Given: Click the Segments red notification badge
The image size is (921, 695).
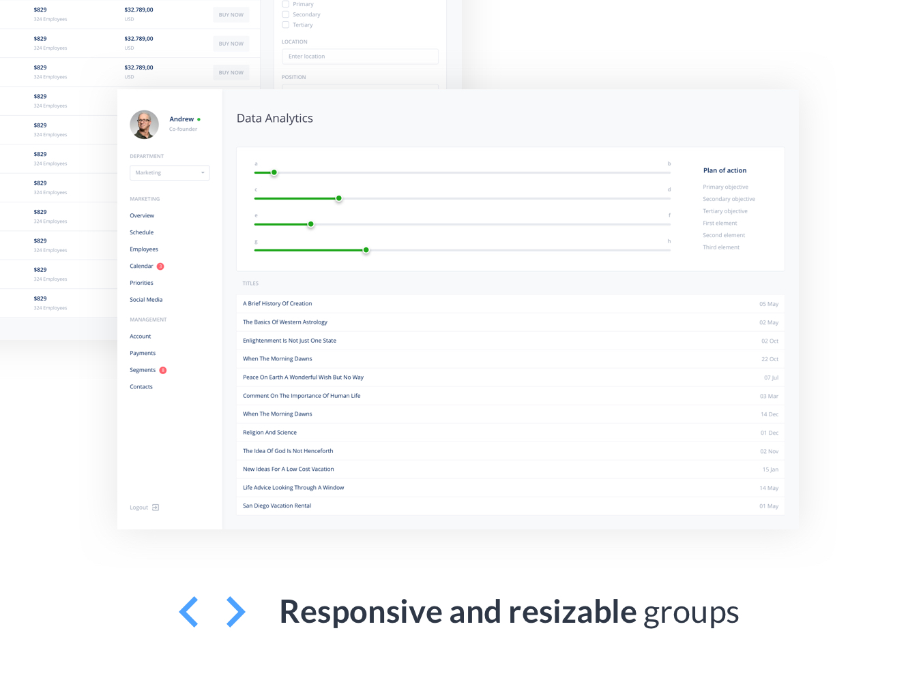Looking at the screenshot, I should click(x=163, y=371).
